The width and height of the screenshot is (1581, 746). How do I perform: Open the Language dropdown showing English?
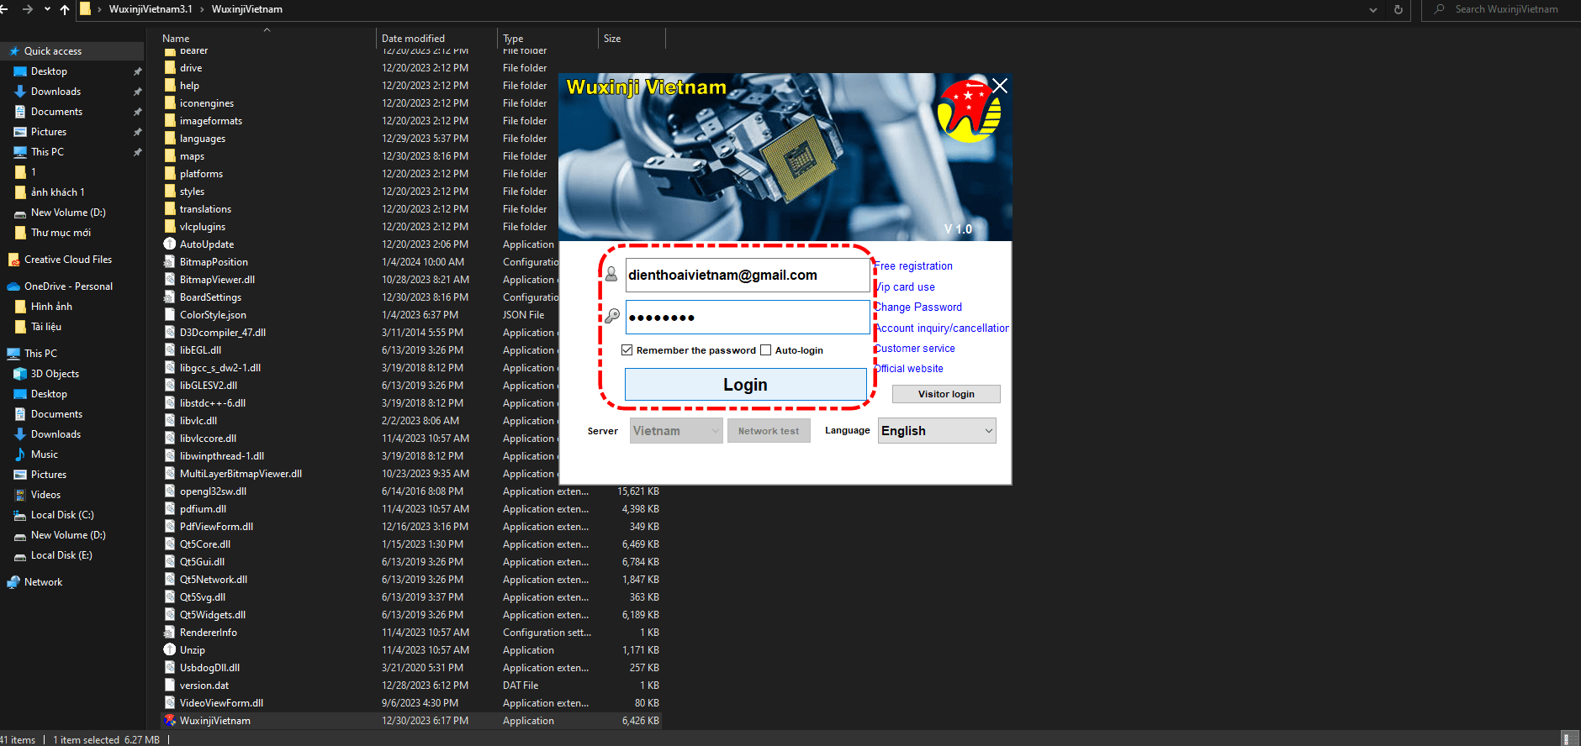(937, 431)
